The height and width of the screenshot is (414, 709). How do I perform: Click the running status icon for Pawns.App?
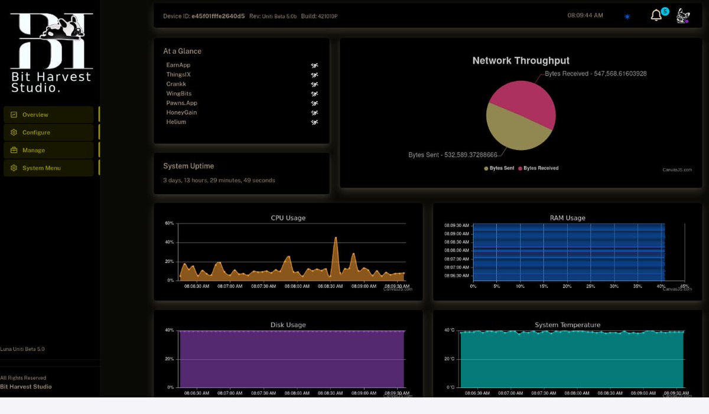point(315,103)
